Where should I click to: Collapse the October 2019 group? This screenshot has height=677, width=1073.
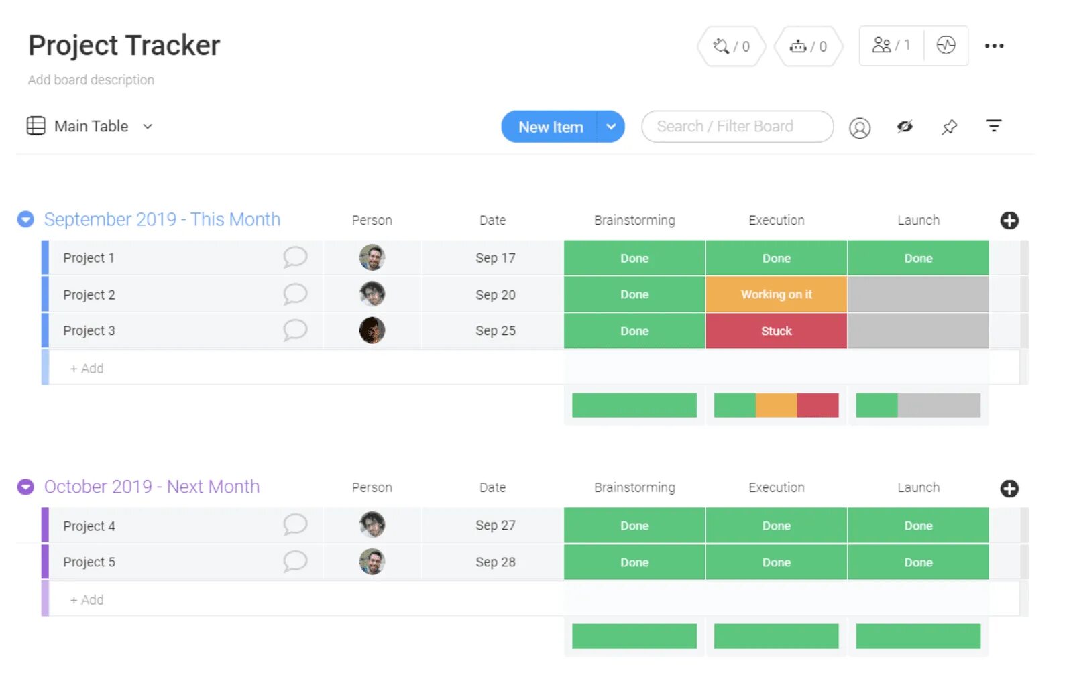[x=25, y=487]
